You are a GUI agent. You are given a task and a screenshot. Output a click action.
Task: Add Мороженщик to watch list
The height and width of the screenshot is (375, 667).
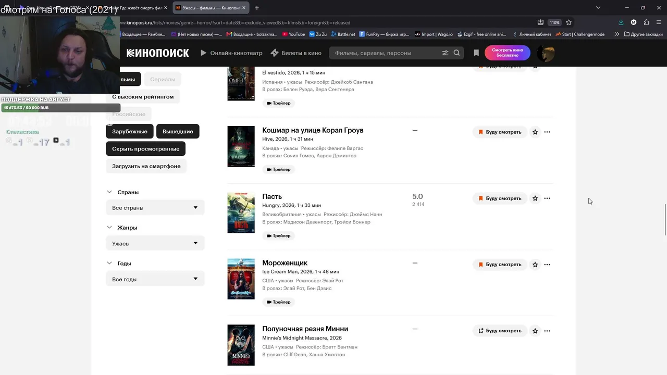point(500,265)
